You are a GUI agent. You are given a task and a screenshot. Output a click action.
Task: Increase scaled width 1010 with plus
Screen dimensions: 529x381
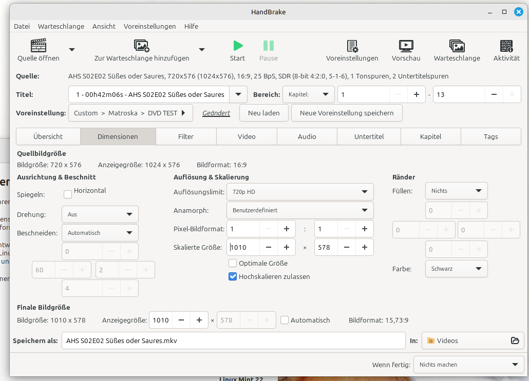click(287, 247)
